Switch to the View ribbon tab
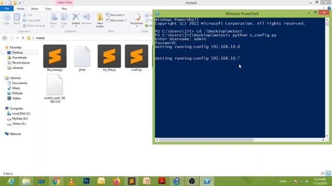 [x=48, y=9]
